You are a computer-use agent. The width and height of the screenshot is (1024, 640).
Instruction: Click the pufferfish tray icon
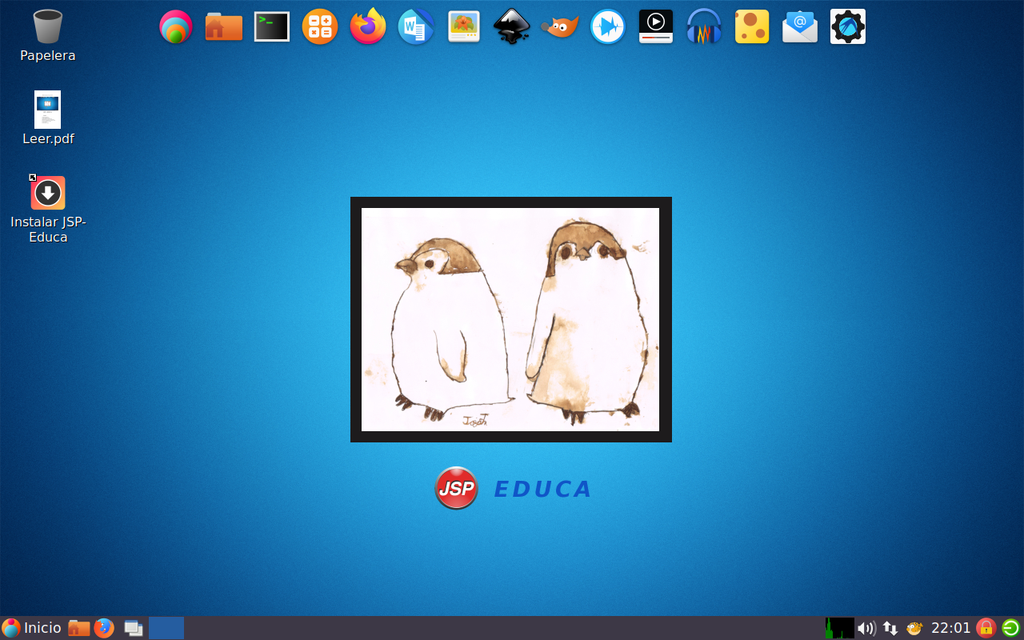tap(914, 628)
